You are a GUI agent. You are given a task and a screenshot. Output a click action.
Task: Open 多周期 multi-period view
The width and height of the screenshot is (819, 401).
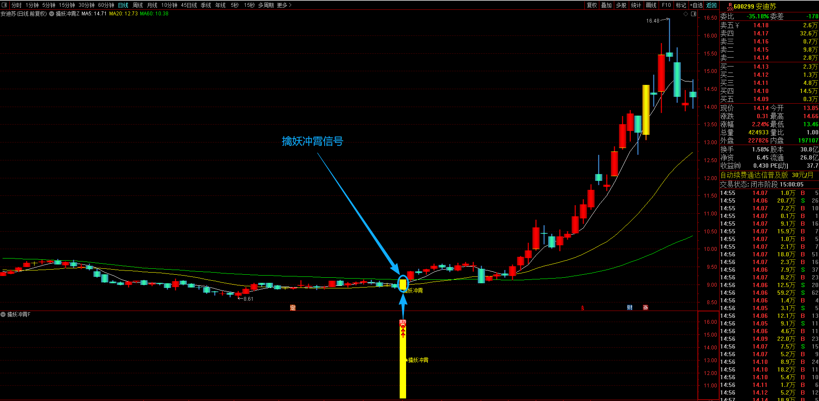(266, 5)
